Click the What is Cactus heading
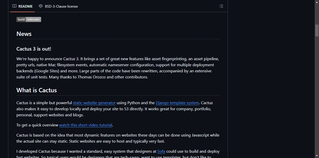319x158 pixels. click(x=37, y=90)
